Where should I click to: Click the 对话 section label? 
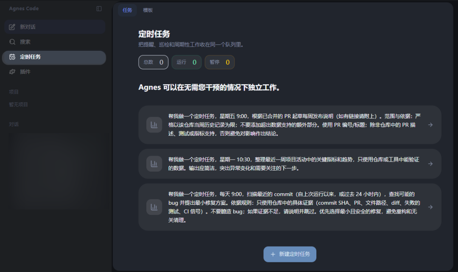click(x=14, y=124)
